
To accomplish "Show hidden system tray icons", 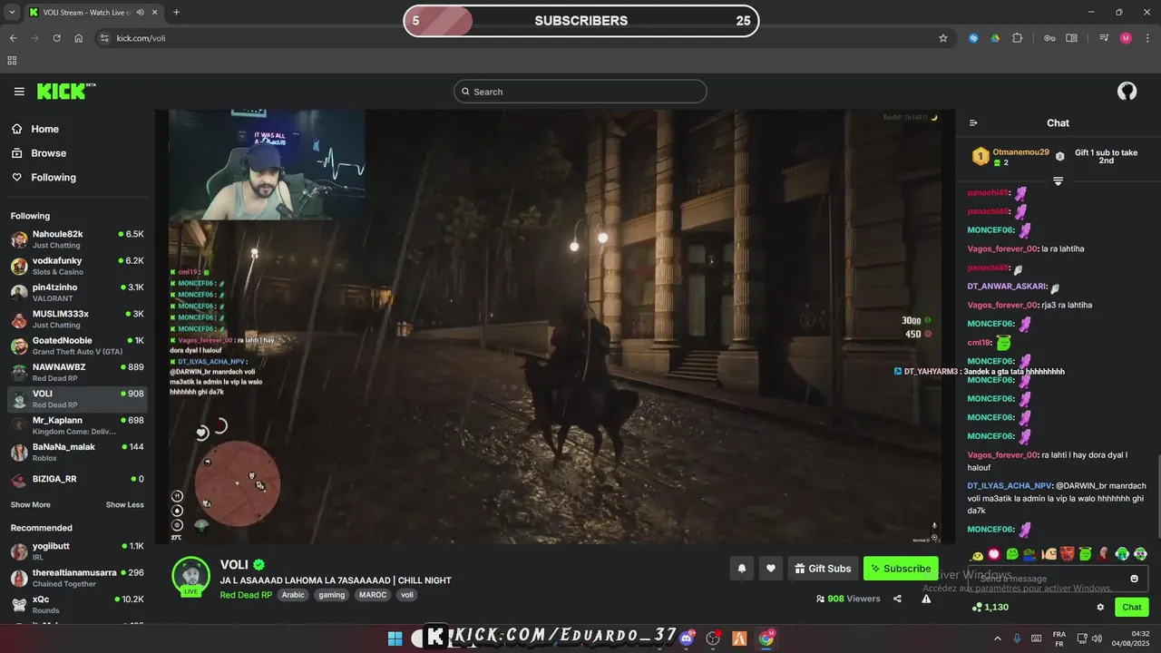I will (x=998, y=638).
